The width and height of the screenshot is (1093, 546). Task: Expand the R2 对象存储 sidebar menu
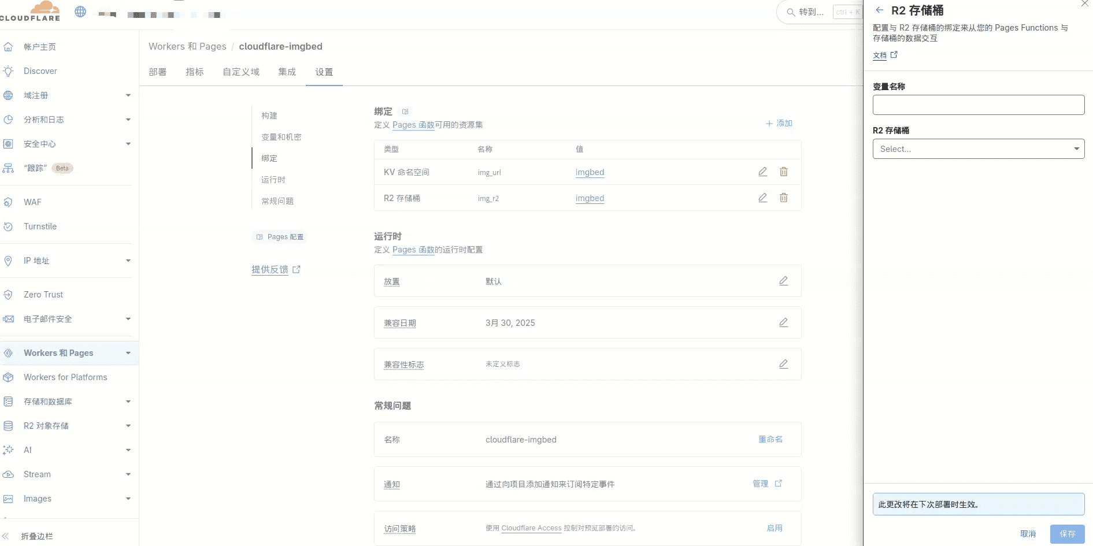(128, 426)
